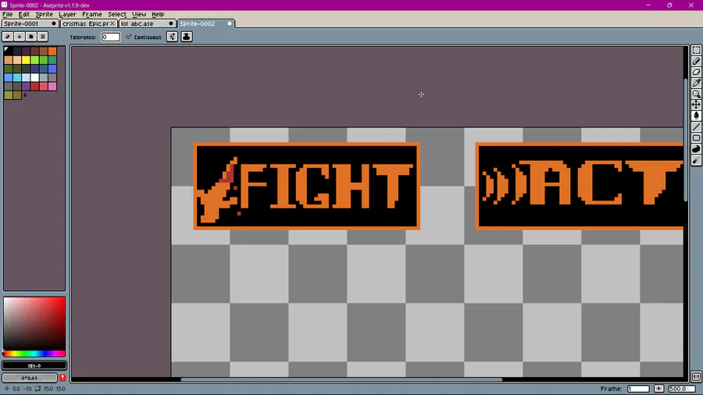Image resolution: width=703 pixels, height=395 pixels.
Task: Select the Eraser tool
Action: pos(696,72)
